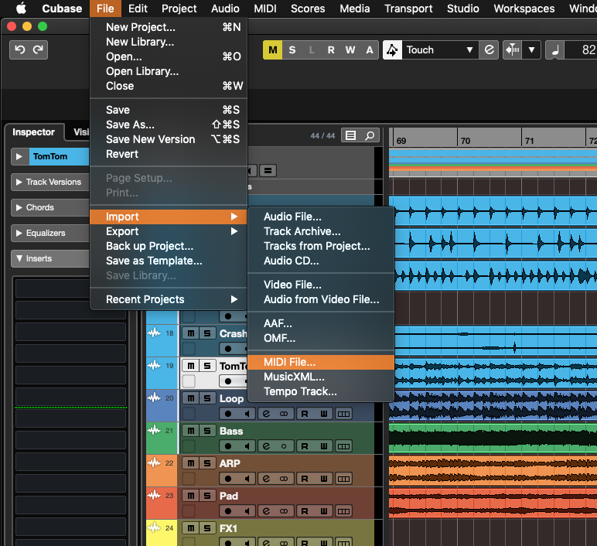Click New Project... in File menu
Image resolution: width=597 pixels, height=546 pixels.
pyautogui.click(x=169, y=27)
